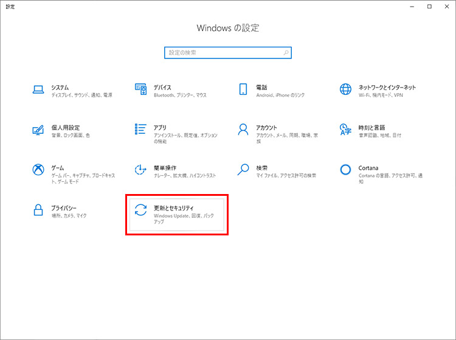456x340 pixels.
Task: Open the 更新とセキュリティ sync arrows icon
Action: pyautogui.click(x=141, y=210)
